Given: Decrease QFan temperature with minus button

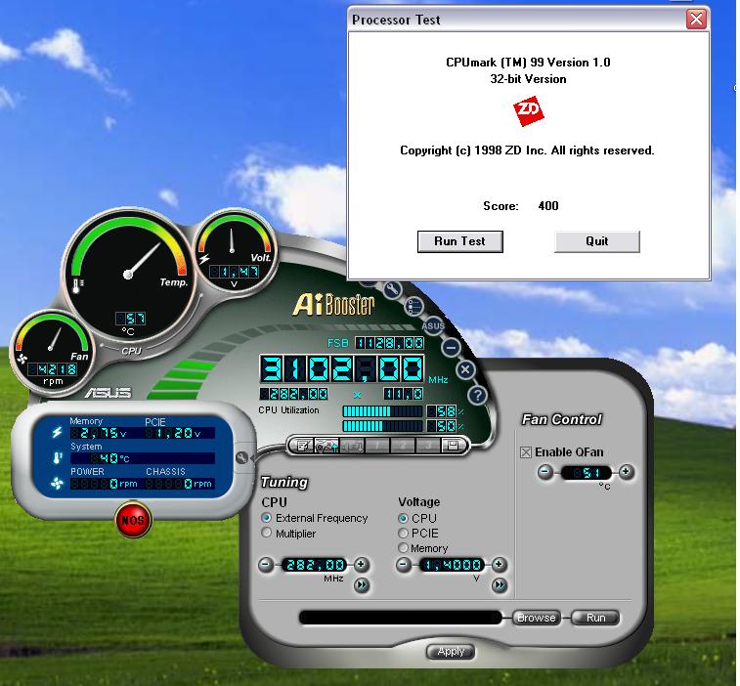Looking at the screenshot, I should [x=545, y=472].
